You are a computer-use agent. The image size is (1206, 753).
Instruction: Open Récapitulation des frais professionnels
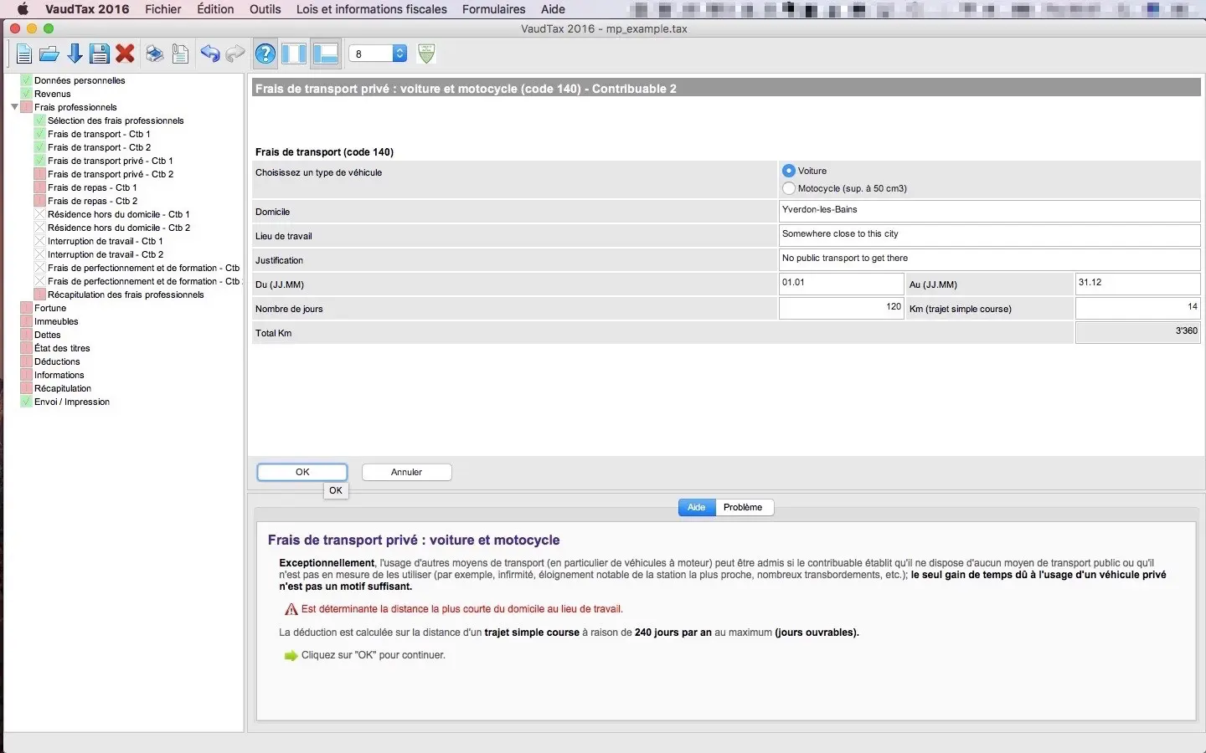[126, 295]
